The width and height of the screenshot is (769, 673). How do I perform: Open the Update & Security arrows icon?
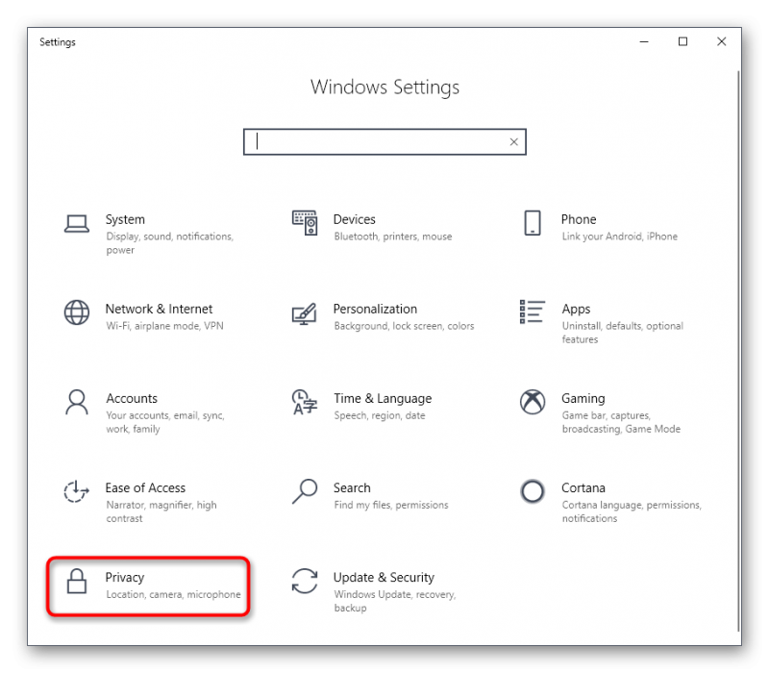pyautogui.click(x=305, y=581)
